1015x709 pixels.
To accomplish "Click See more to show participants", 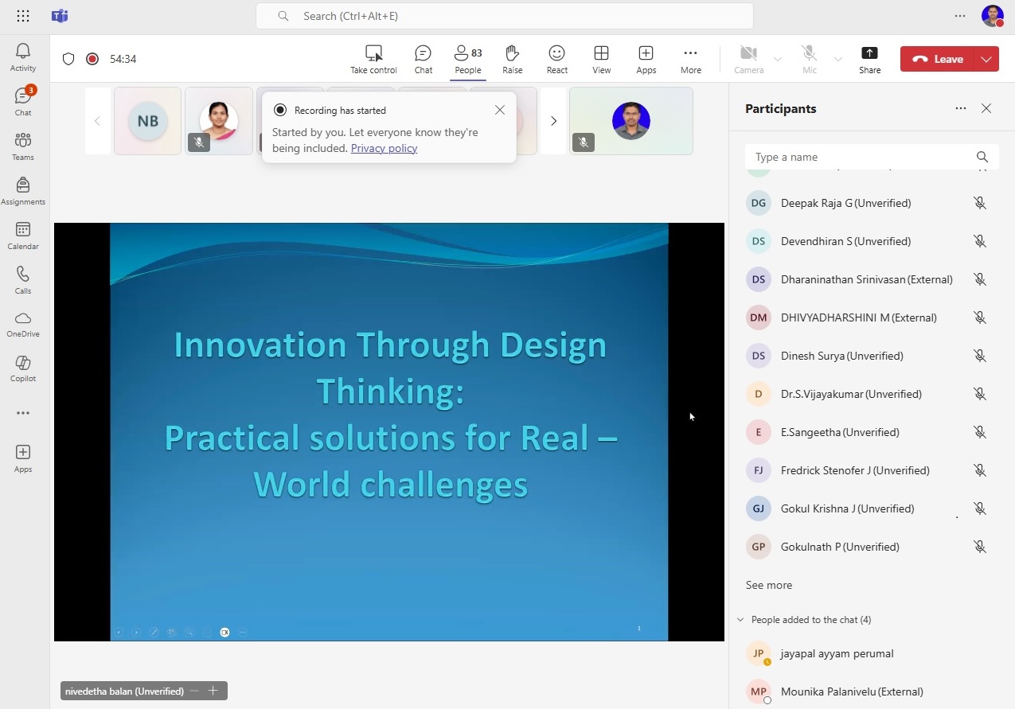I will pos(768,585).
